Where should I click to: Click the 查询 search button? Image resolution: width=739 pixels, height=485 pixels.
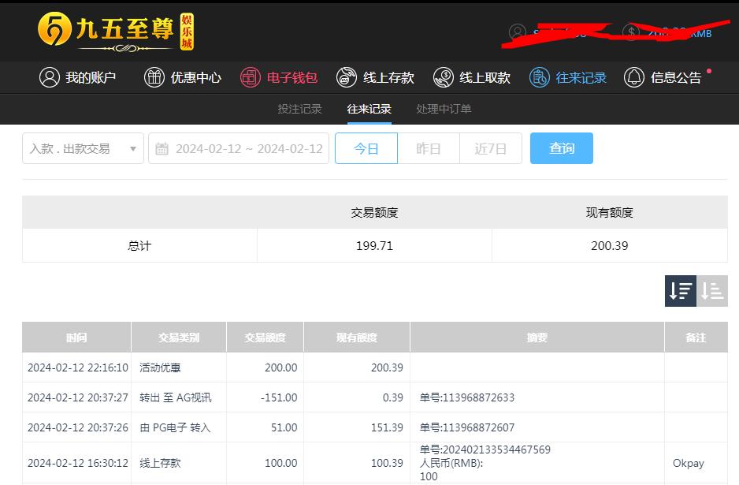point(561,148)
